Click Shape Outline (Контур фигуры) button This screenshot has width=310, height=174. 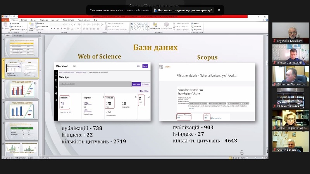pyautogui.click(x=181, y=26)
